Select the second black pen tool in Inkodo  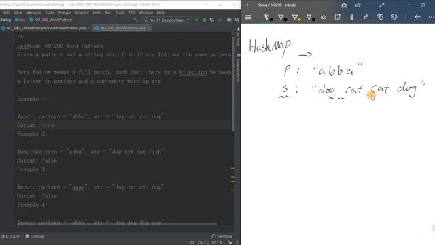click(x=281, y=17)
